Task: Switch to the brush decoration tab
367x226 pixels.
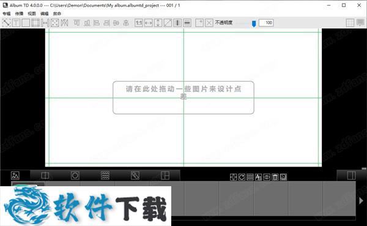Action: 135,175
